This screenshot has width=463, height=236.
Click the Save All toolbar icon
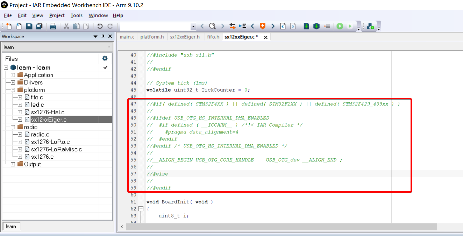click(39, 26)
